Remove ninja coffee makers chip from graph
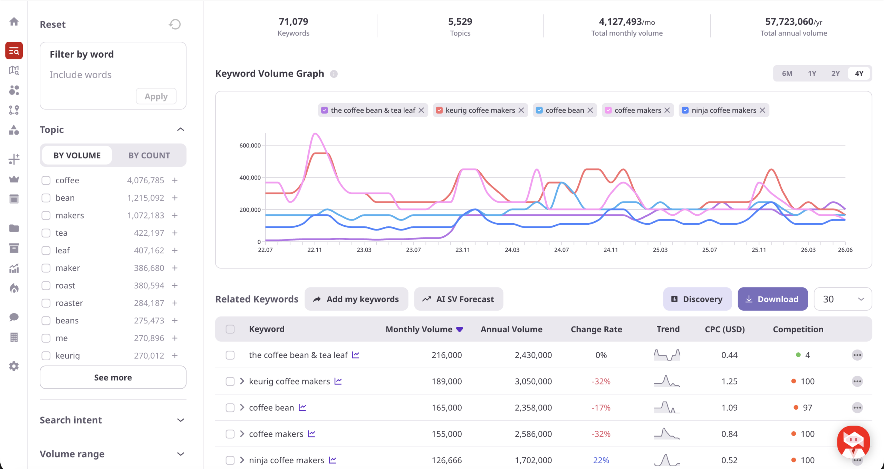The image size is (884, 469). (762, 110)
